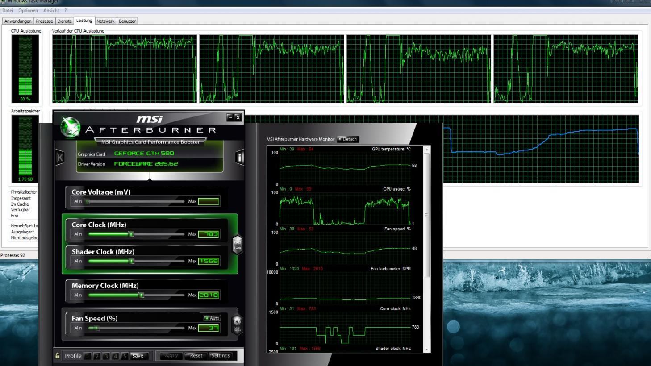651x366 pixels.
Task: Open the Datei menu in Task Manager
Action: point(8,10)
